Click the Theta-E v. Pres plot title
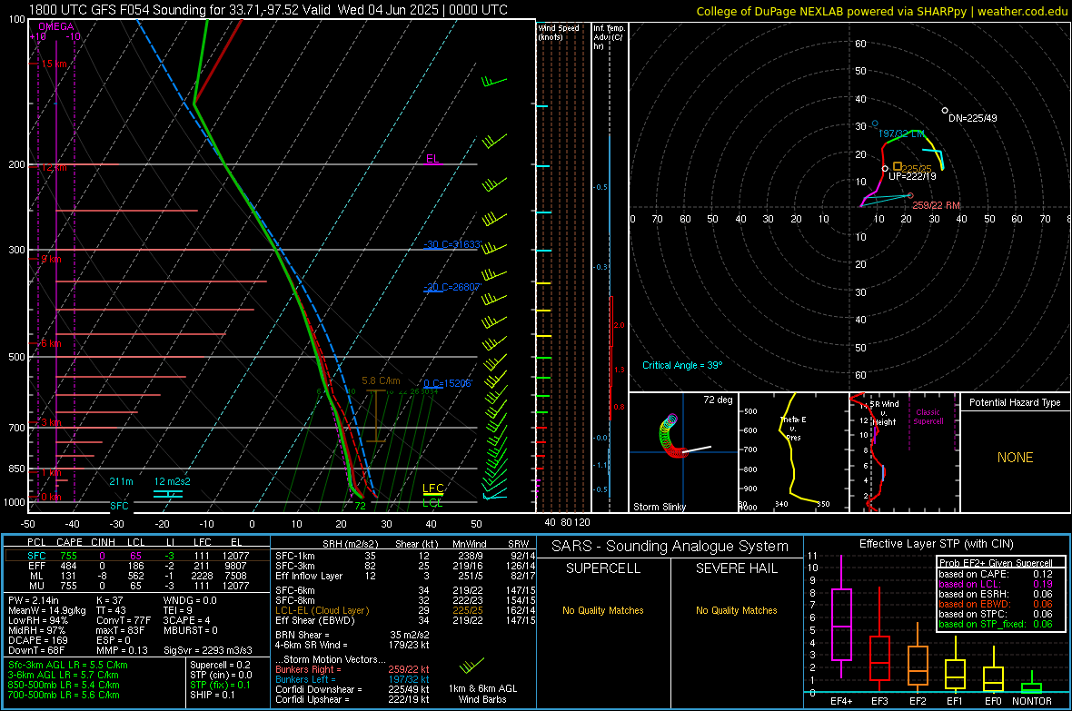Screen dimensions: 1072x711 click(x=793, y=428)
